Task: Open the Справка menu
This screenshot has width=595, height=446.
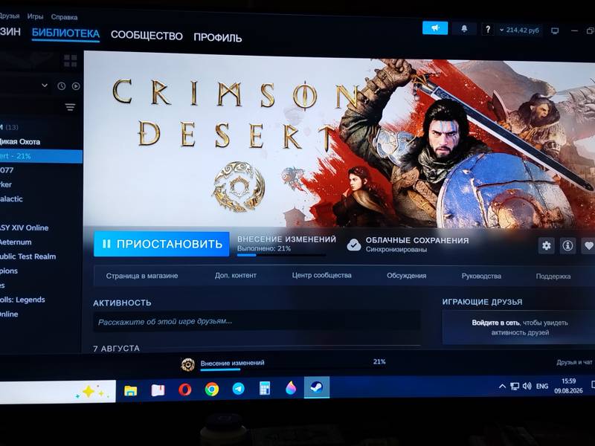Action: (64, 17)
